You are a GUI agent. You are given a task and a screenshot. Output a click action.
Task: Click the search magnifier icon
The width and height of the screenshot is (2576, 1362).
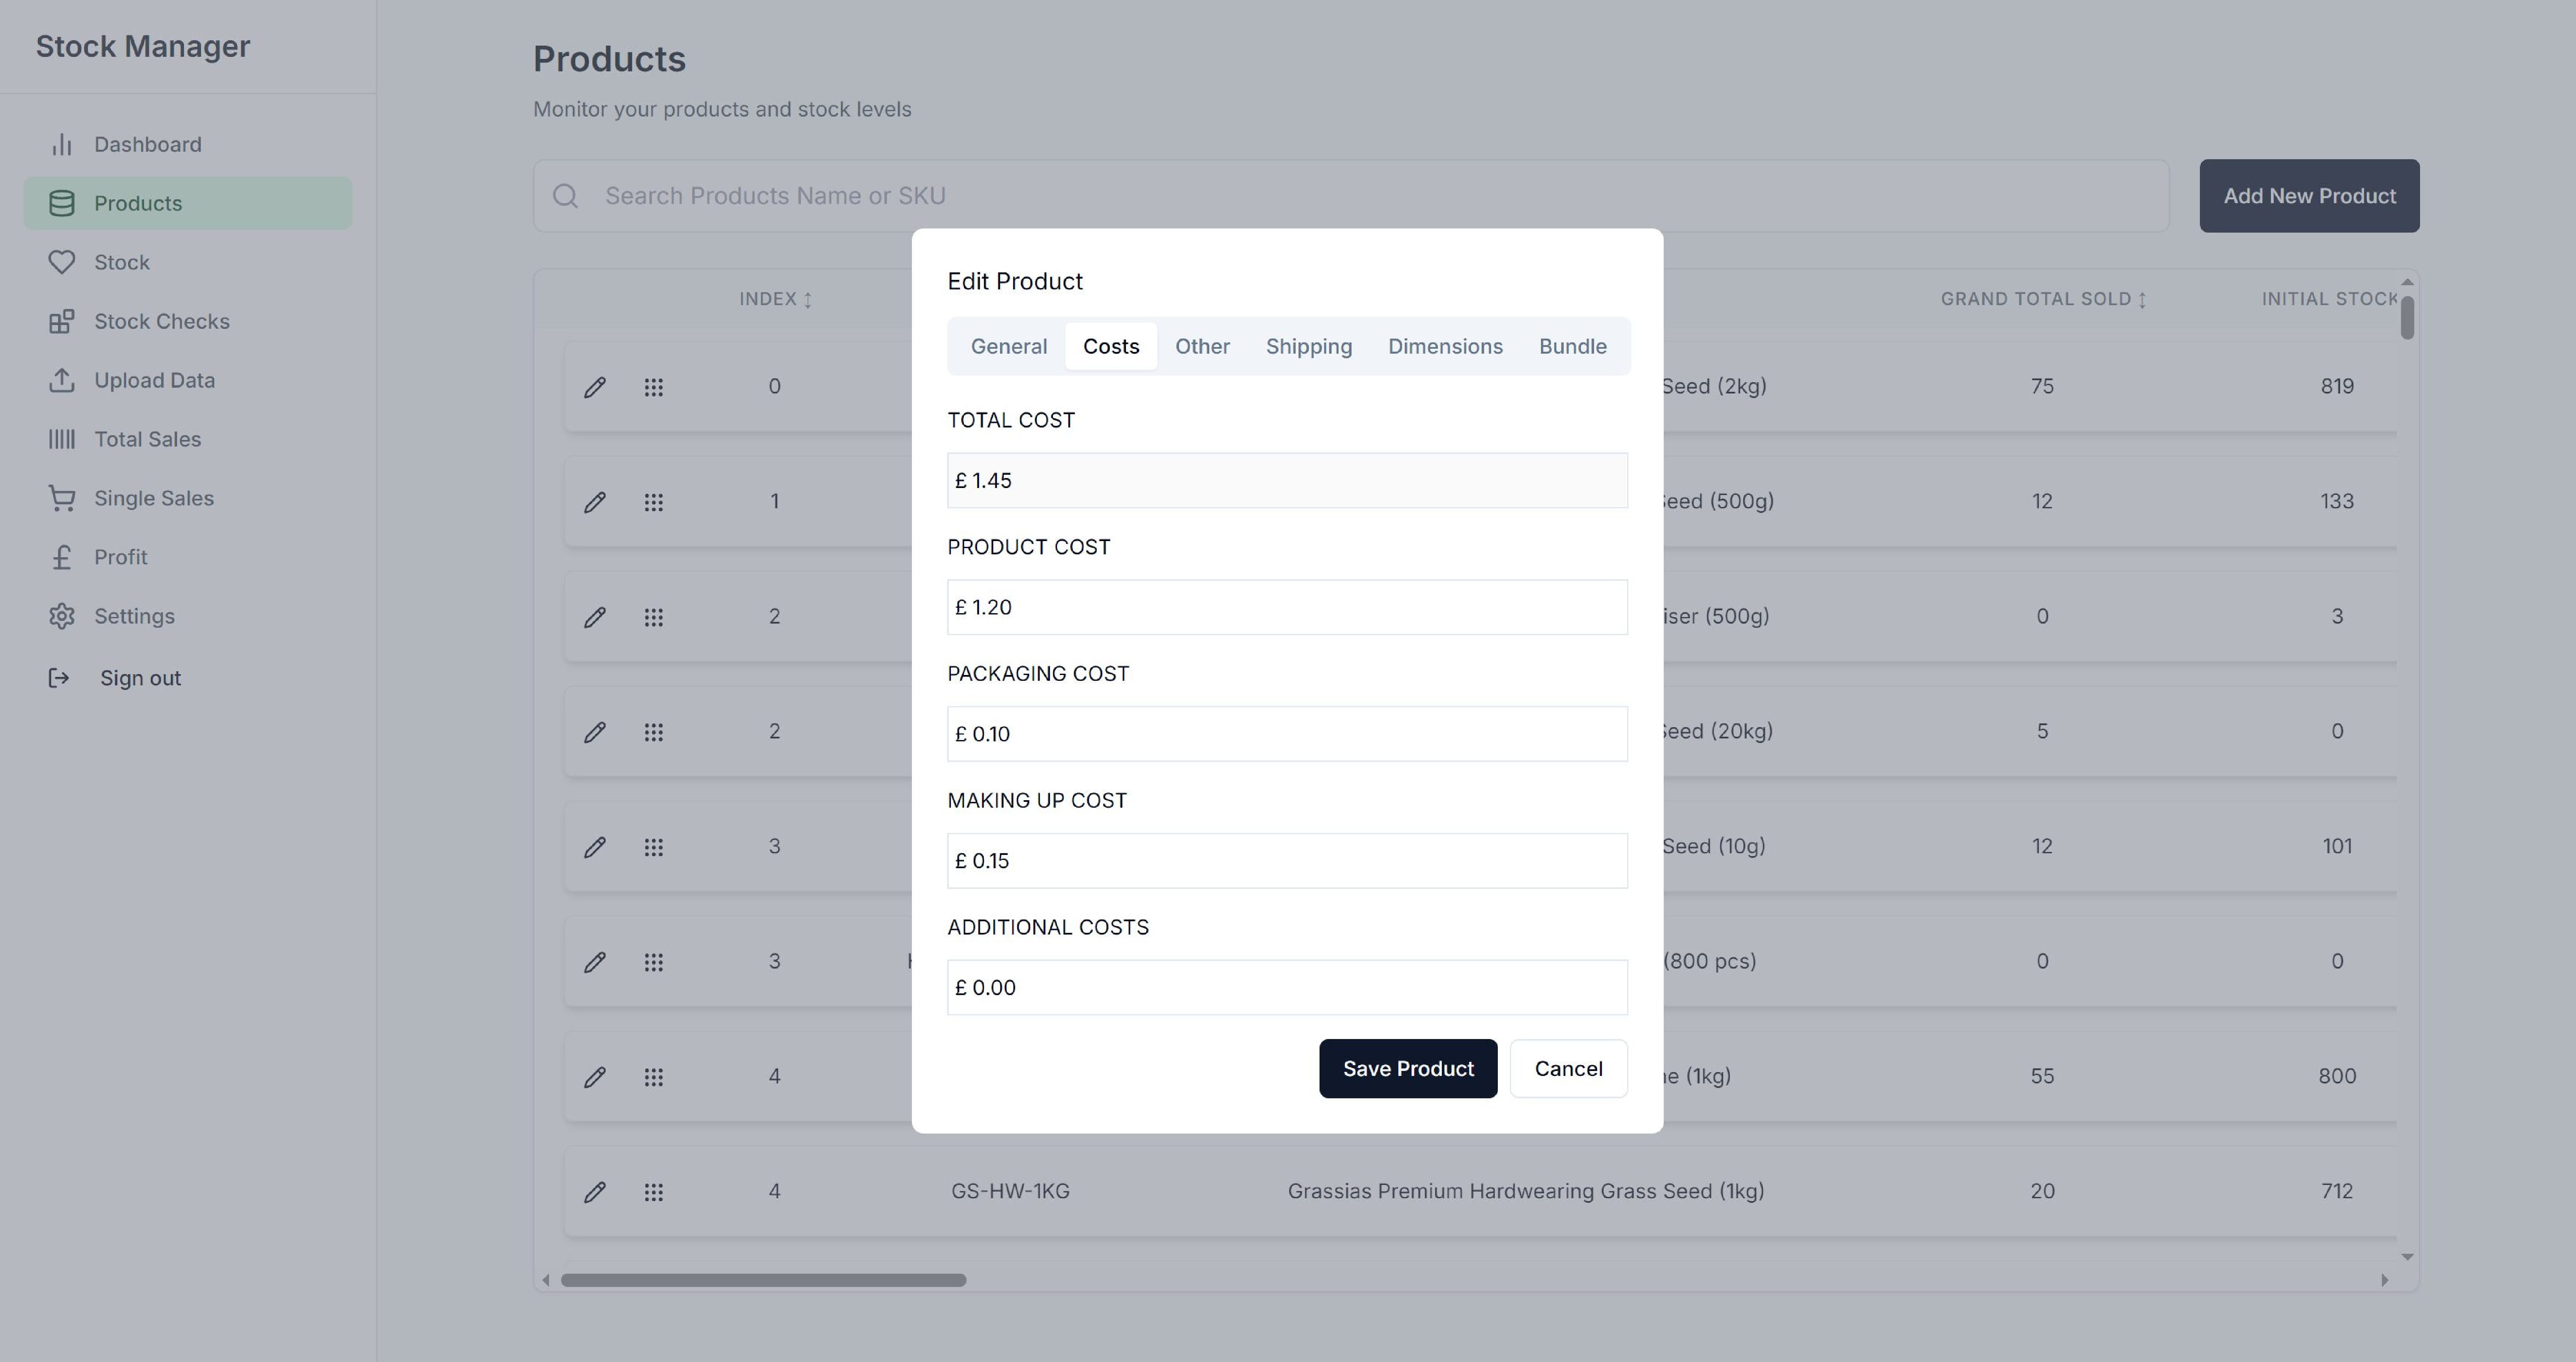(566, 196)
